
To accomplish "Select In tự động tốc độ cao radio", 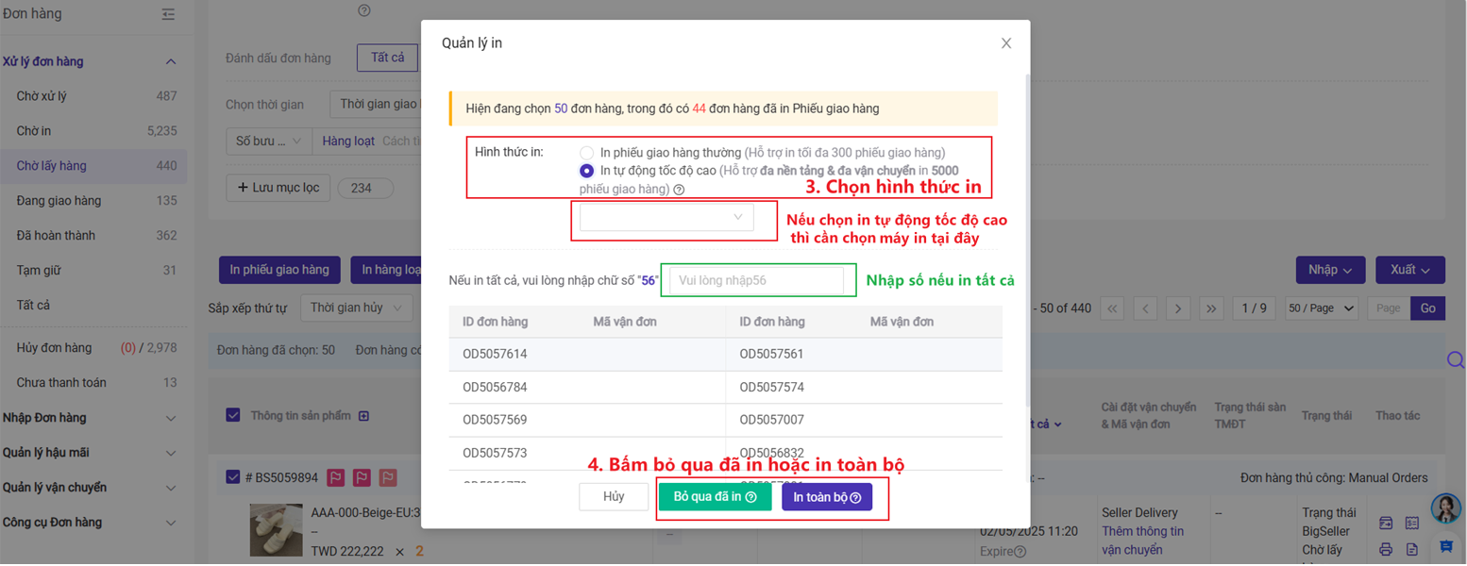I will point(587,171).
